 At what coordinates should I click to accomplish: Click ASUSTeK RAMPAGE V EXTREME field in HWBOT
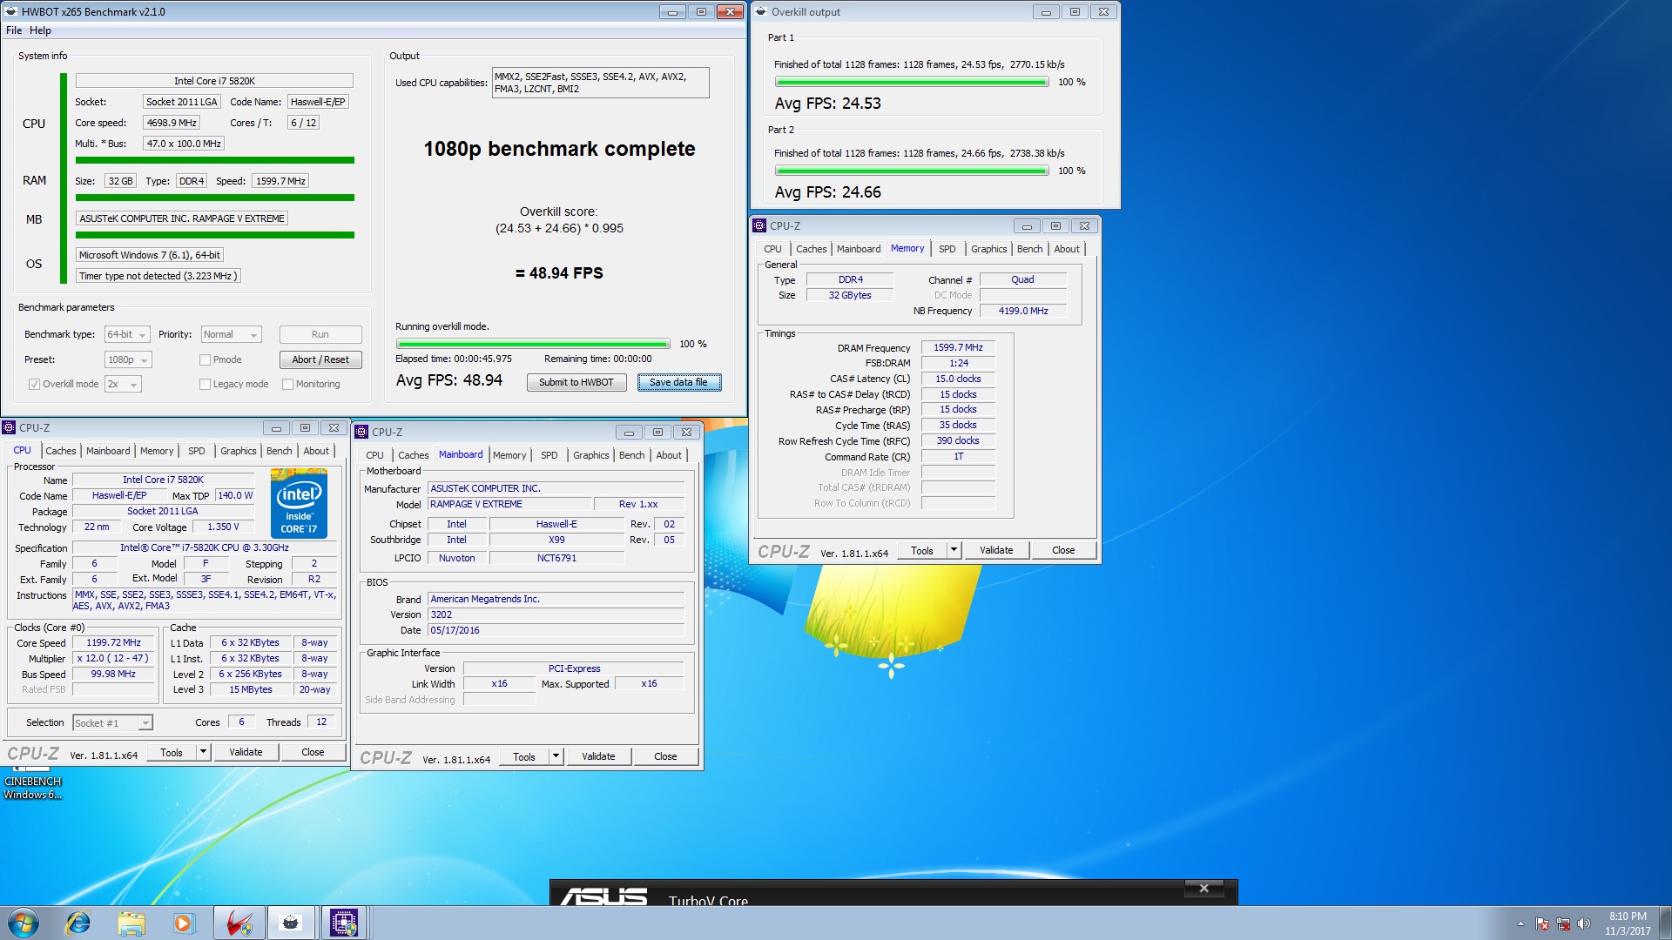click(x=182, y=218)
